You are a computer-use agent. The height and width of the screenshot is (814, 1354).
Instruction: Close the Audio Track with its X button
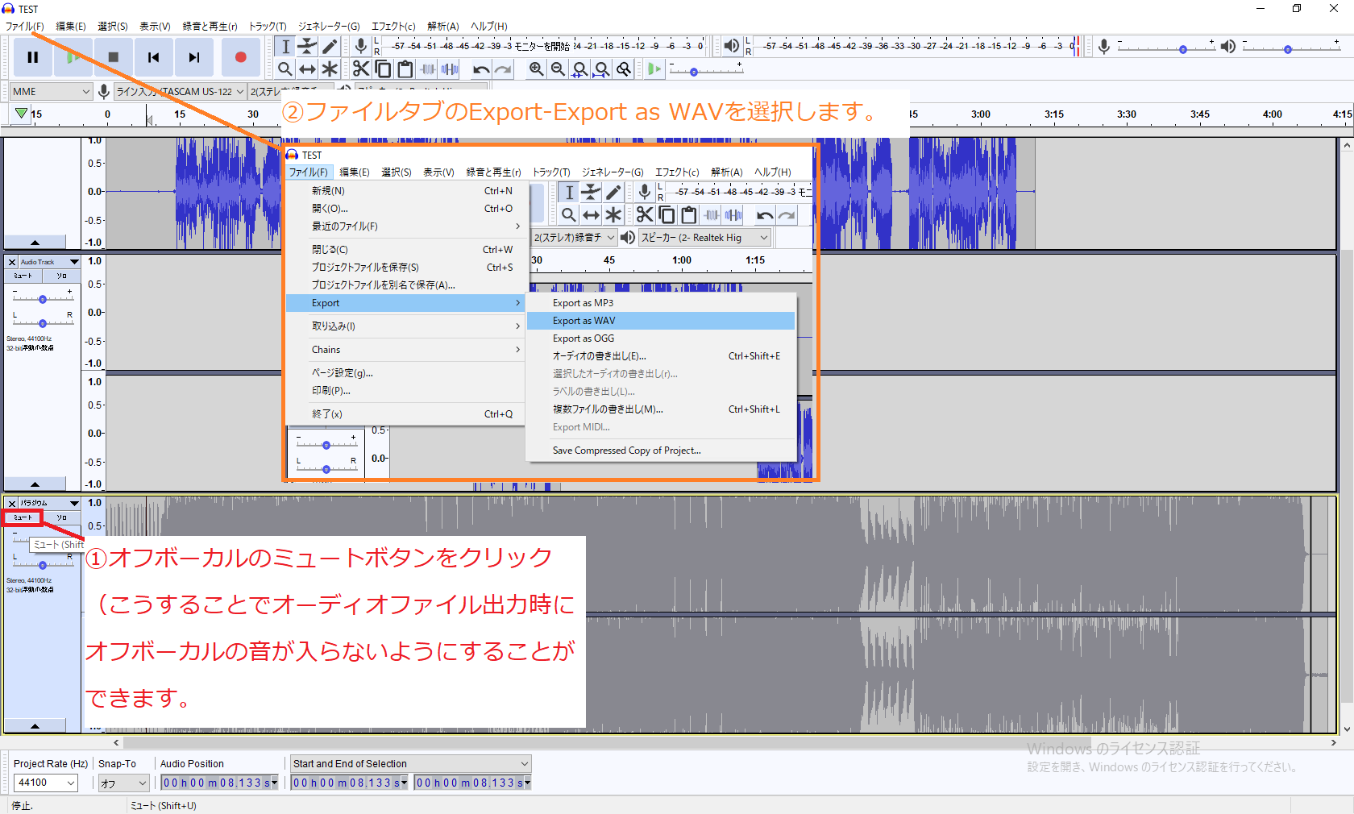click(x=12, y=262)
